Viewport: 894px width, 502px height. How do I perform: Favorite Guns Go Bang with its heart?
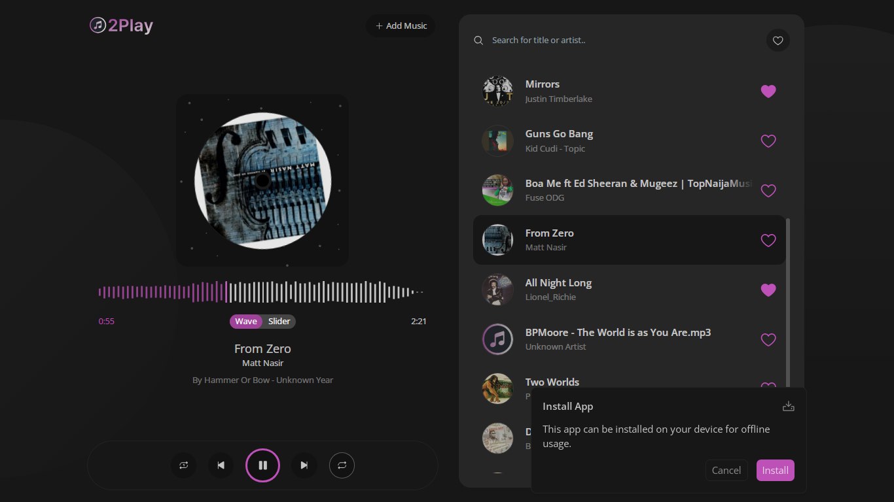pyautogui.click(x=768, y=141)
